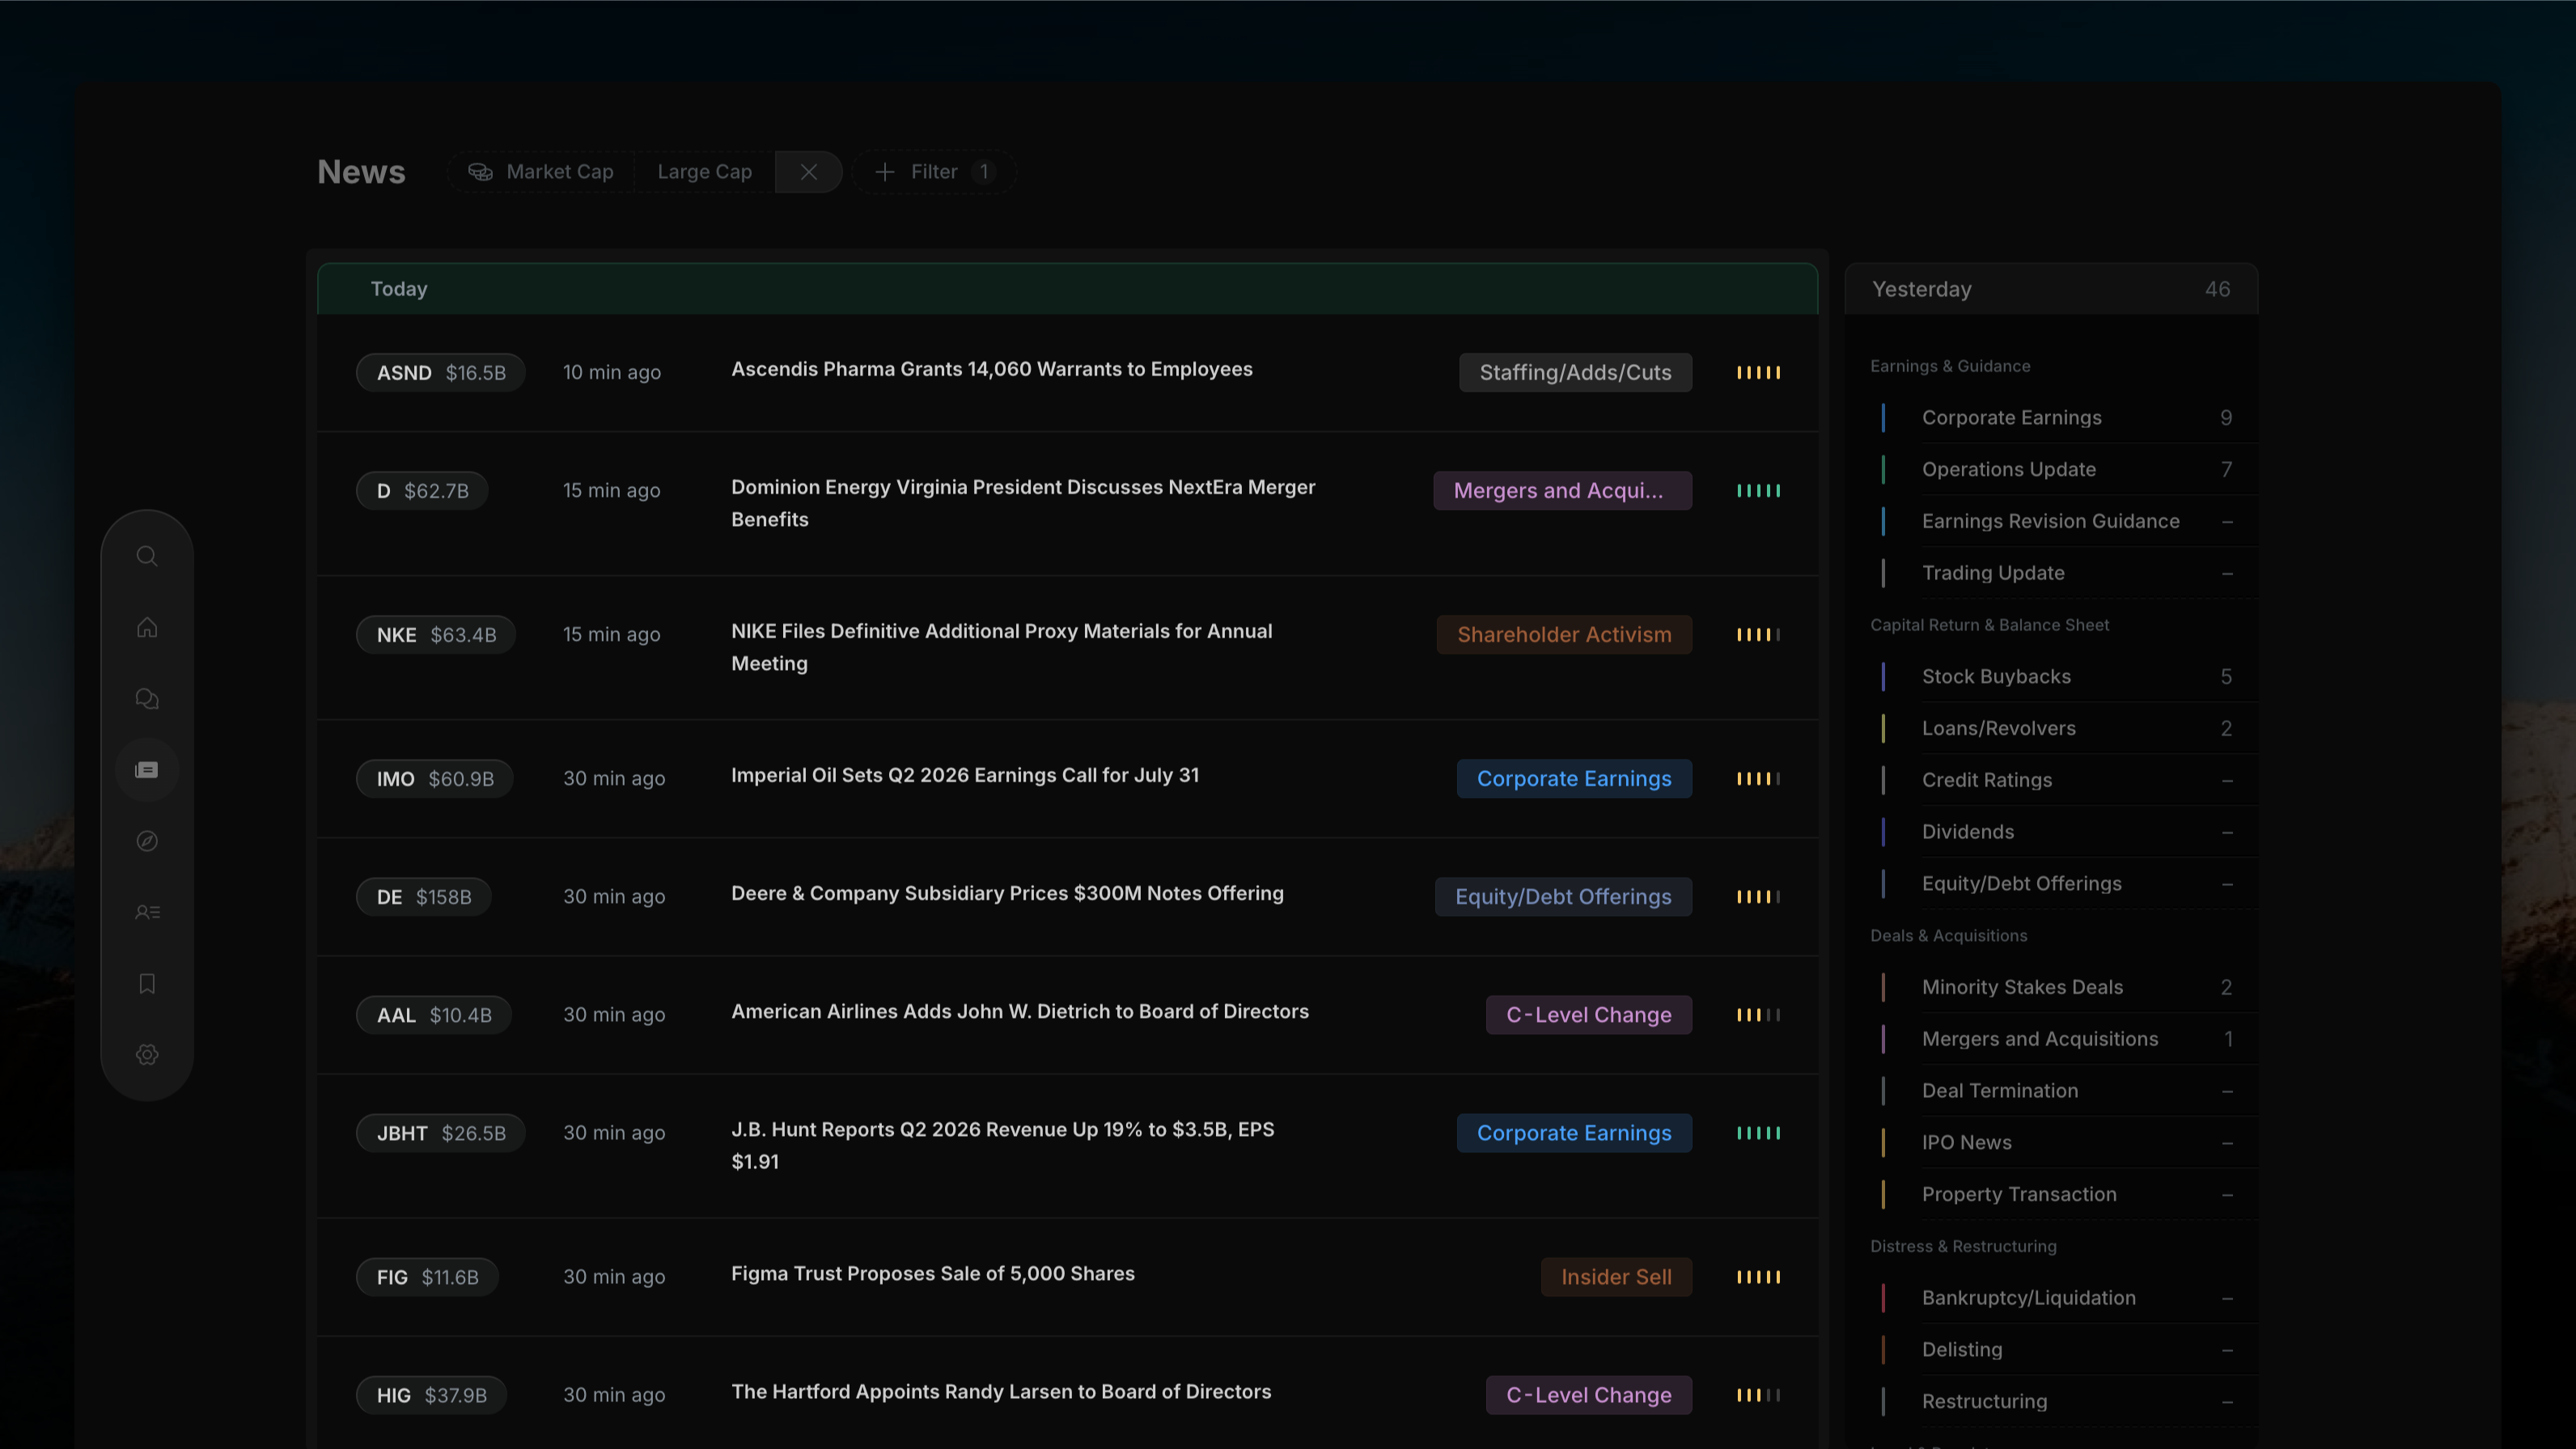The height and width of the screenshot is (1449, 2576).
Task: Click the D $62.7B ticker chip
Action: tap(422, 491)
